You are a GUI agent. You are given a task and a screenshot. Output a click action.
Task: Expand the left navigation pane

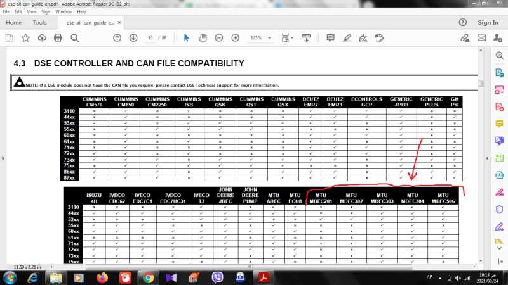[x=3, y=158]
